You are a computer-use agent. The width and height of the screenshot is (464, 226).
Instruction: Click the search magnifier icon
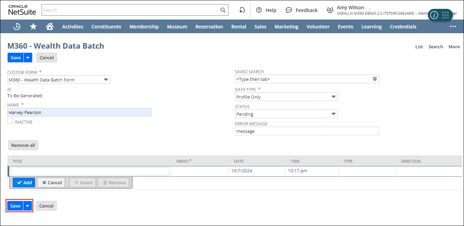[223, 10]
